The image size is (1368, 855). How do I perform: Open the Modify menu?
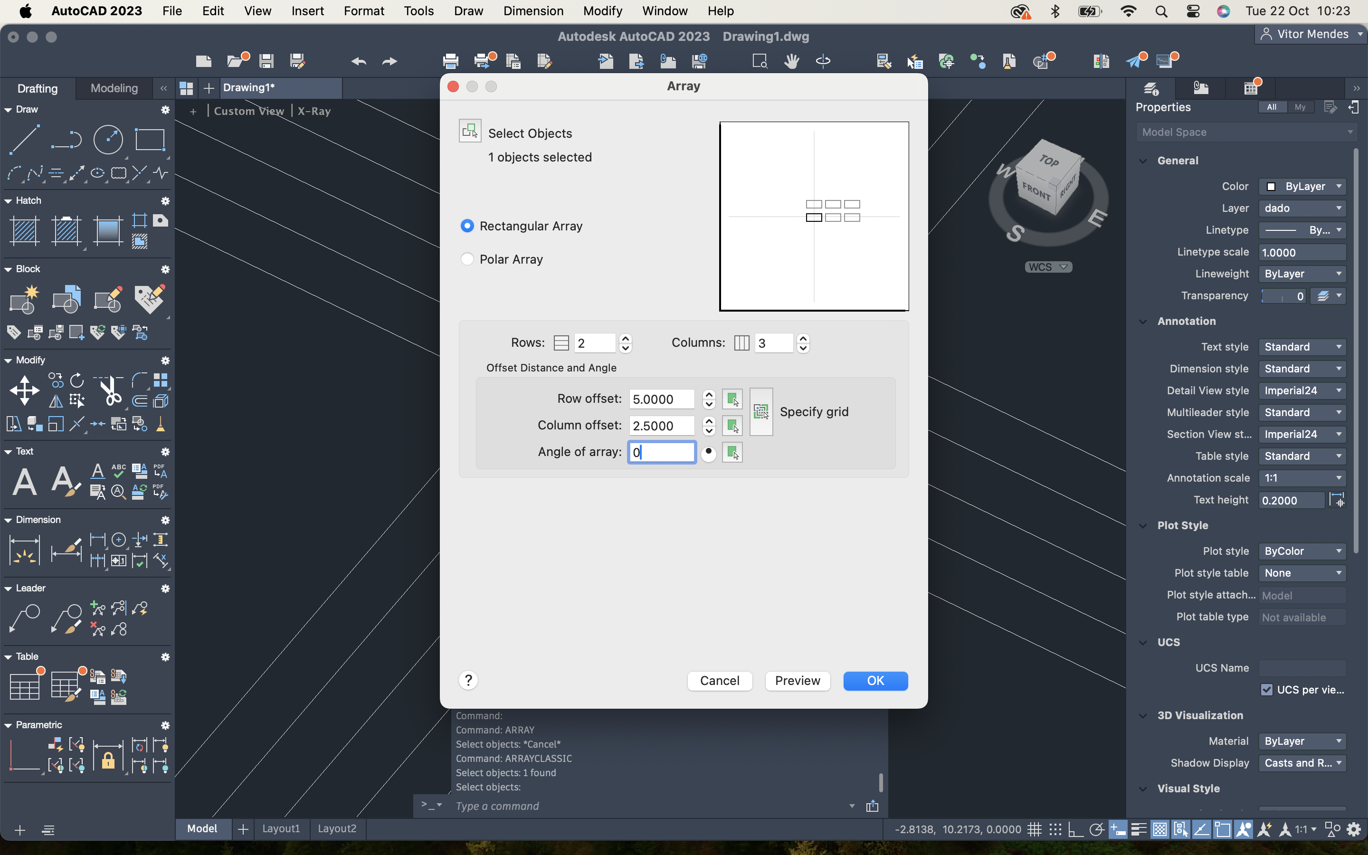click(x=603, y=11)
